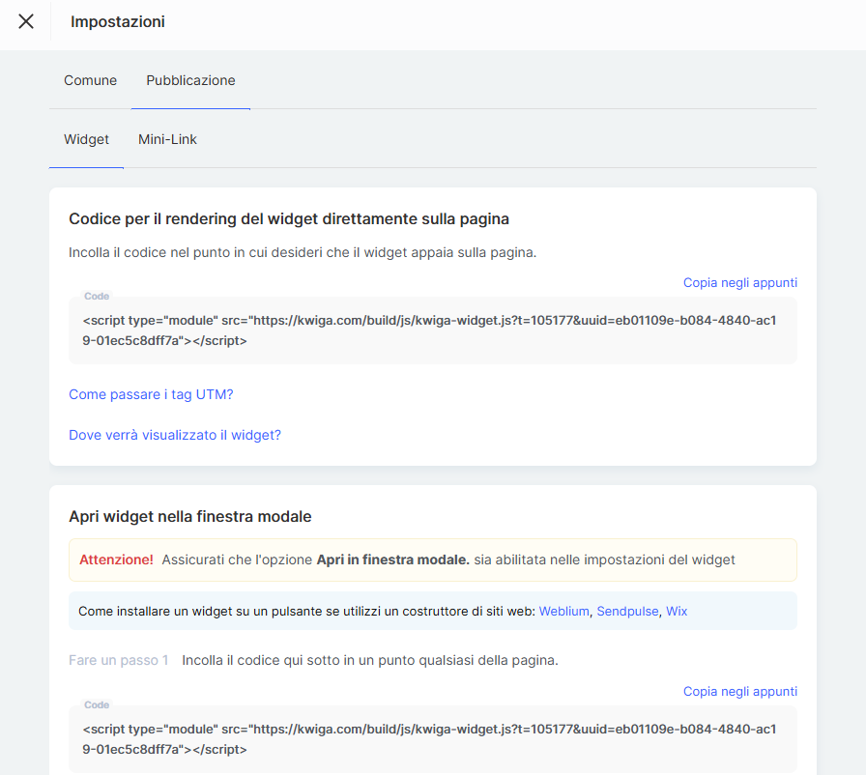Click the 'Apri widget nella finestra modale' heading
Screen dimensions: 866x775
point(190,516)
